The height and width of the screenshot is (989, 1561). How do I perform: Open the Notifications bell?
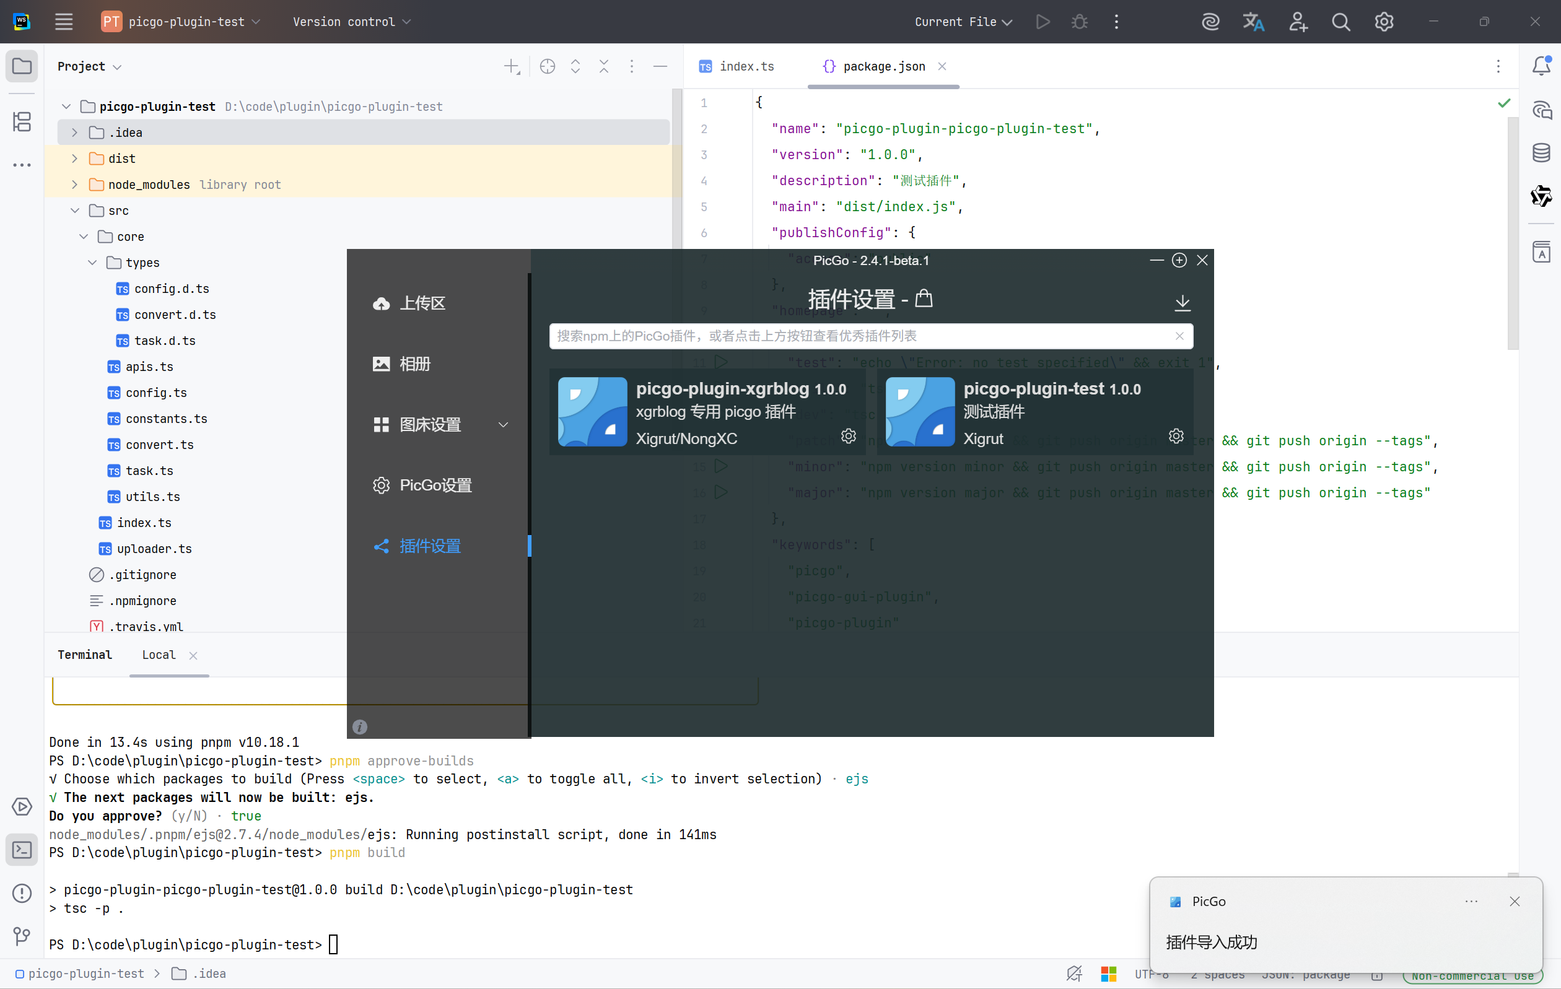coord(1541,66)
